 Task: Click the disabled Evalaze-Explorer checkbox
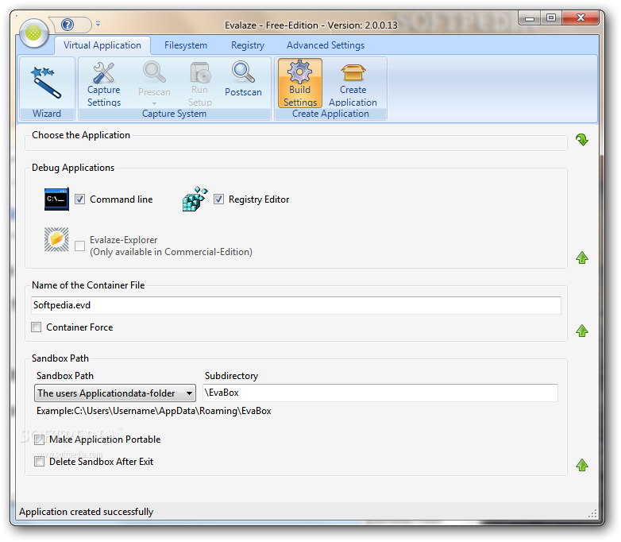[79, 246]
